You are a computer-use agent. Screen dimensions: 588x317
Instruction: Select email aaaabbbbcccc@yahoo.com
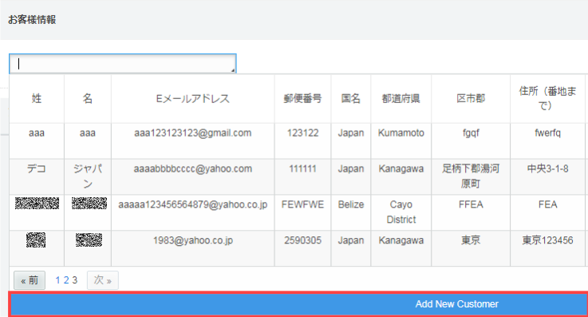[193, 168]
